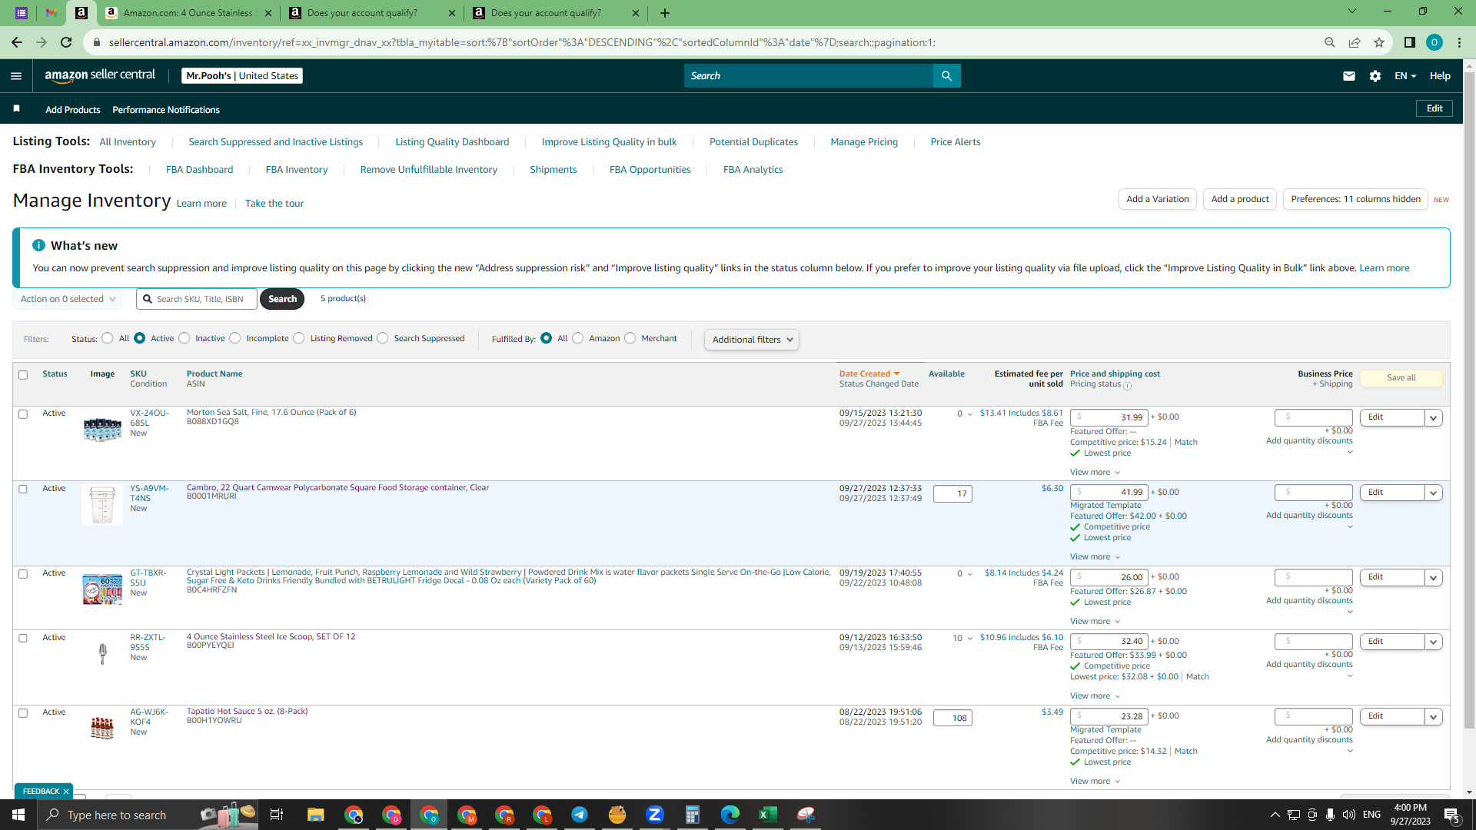Open the EN language dropdown

(x=1405, y=76)
